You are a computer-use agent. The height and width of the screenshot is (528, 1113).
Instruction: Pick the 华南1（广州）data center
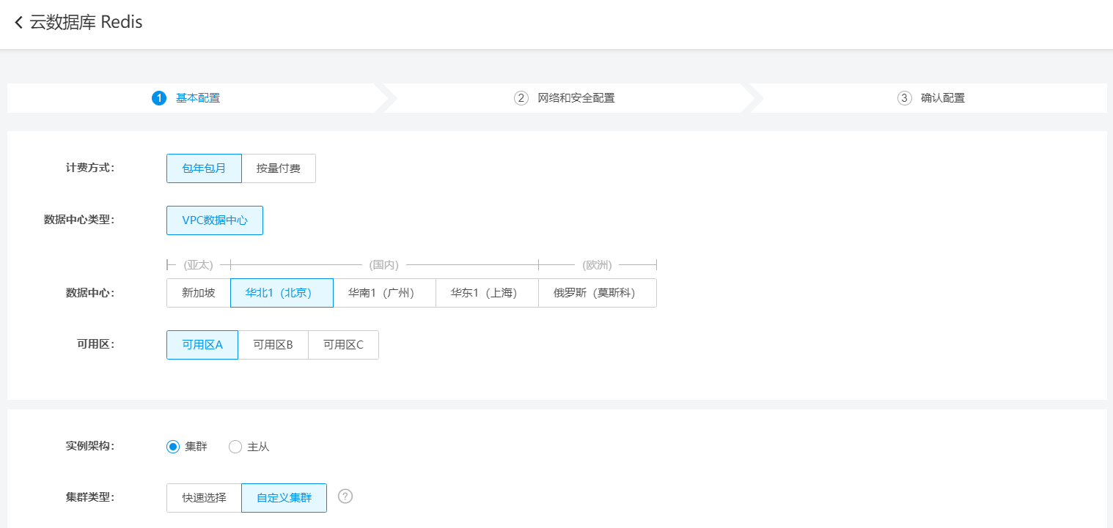click(x=384, y=293)
